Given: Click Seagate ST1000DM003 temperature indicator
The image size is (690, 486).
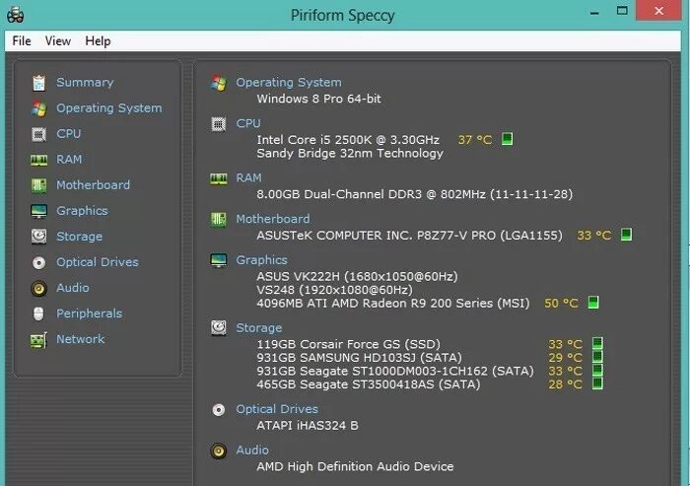Looking at the screenshot, I should coord(597,371).
